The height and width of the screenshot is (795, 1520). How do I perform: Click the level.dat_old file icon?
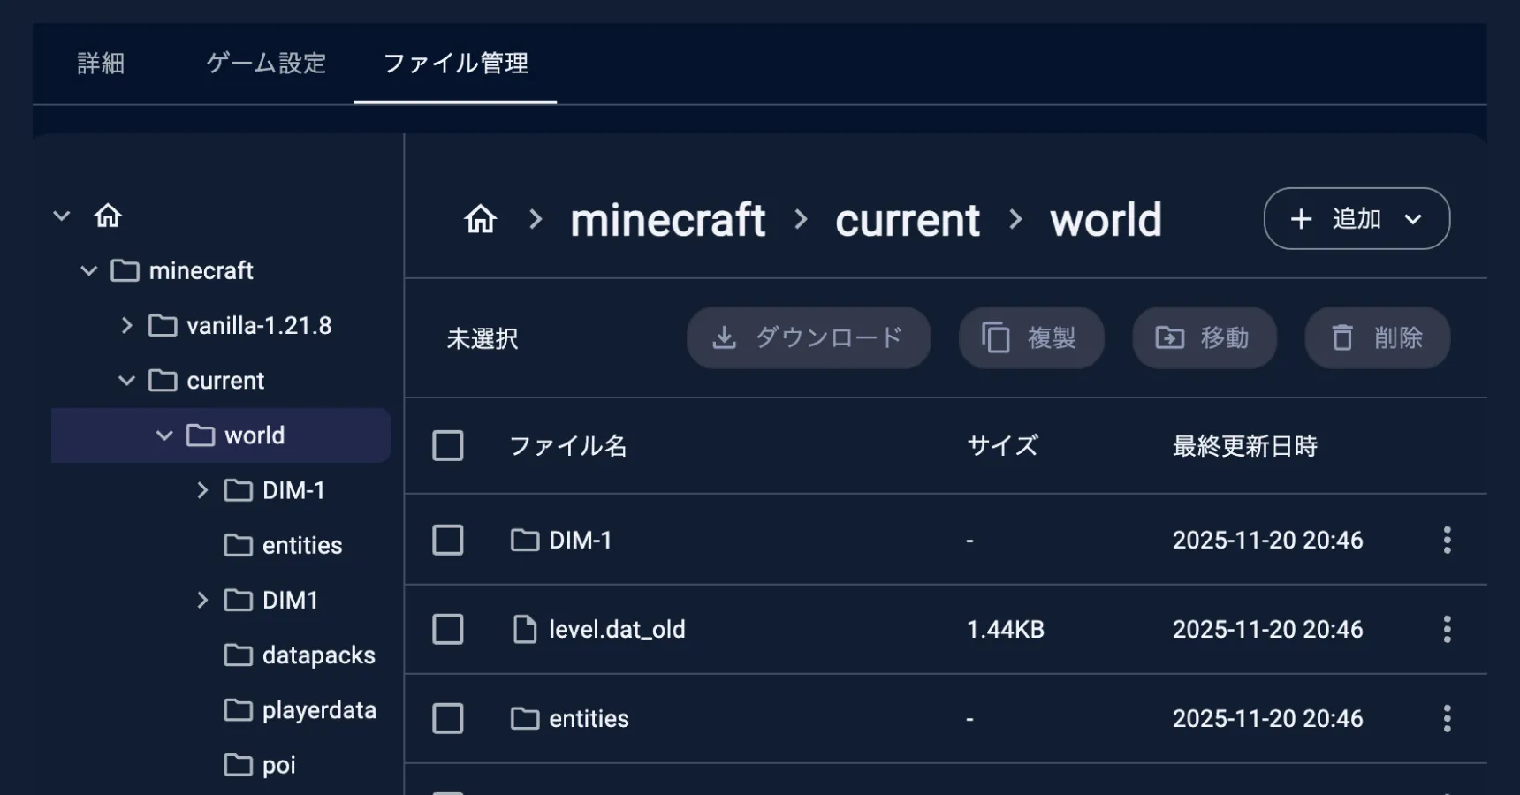pos(525,629)
